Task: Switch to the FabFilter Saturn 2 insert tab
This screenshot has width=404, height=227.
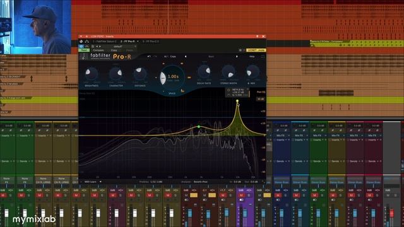Action: pos(104,41)
